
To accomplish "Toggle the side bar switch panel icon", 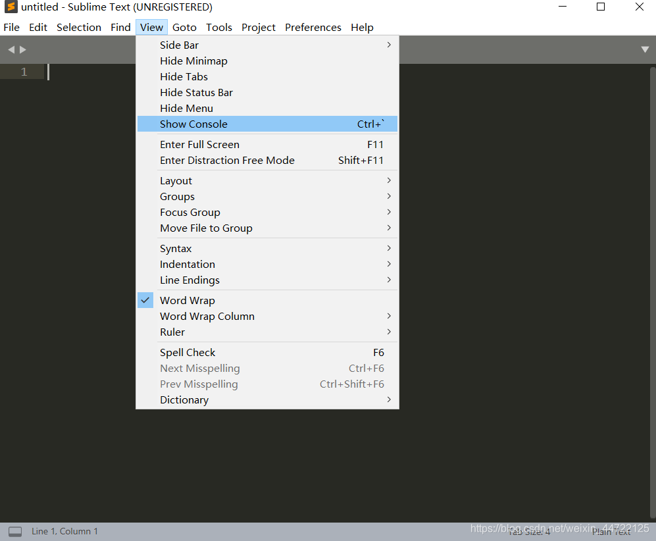I will (15, 531).
